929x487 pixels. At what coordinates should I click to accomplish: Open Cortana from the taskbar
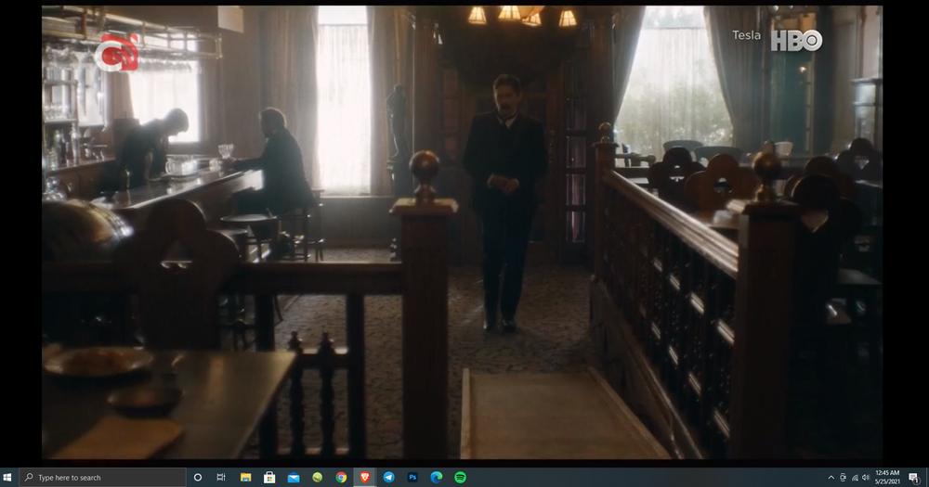click(197, 477)
